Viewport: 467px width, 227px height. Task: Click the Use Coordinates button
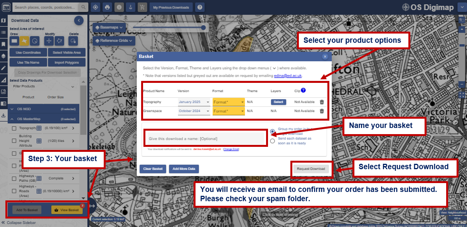click(28, 52)
